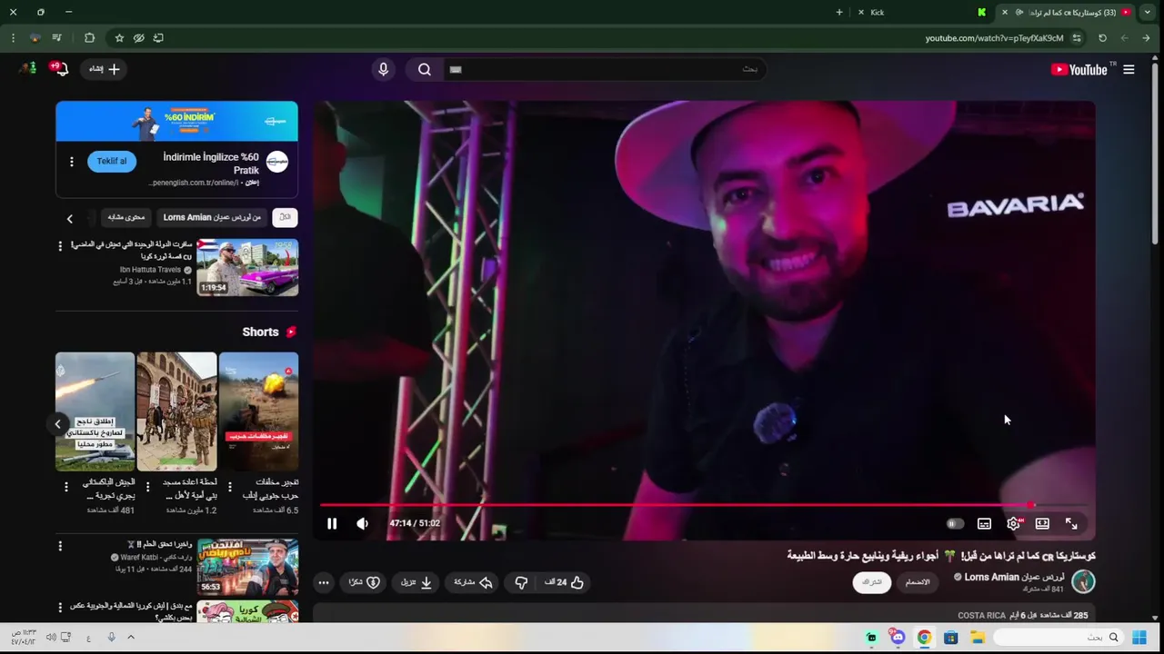Pause the video playback
This screenshot has width=1164, height=654.
(332, 523)
